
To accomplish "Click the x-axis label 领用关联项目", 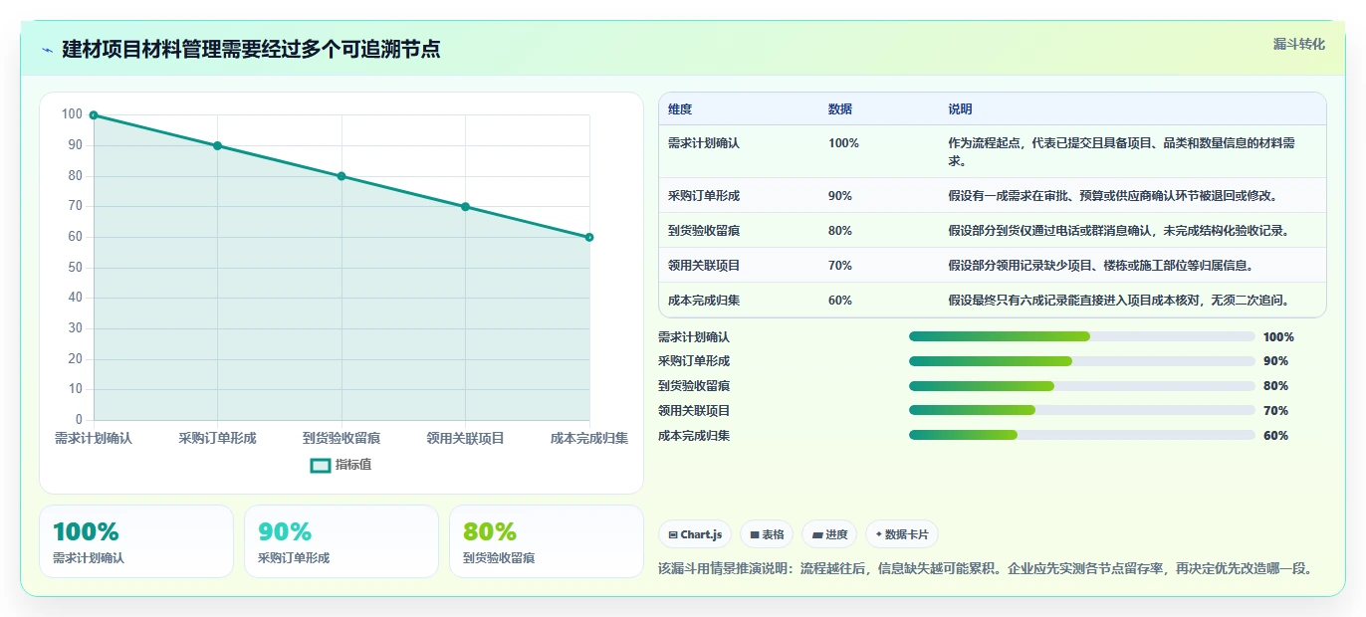I will click(x=465, y=438).
